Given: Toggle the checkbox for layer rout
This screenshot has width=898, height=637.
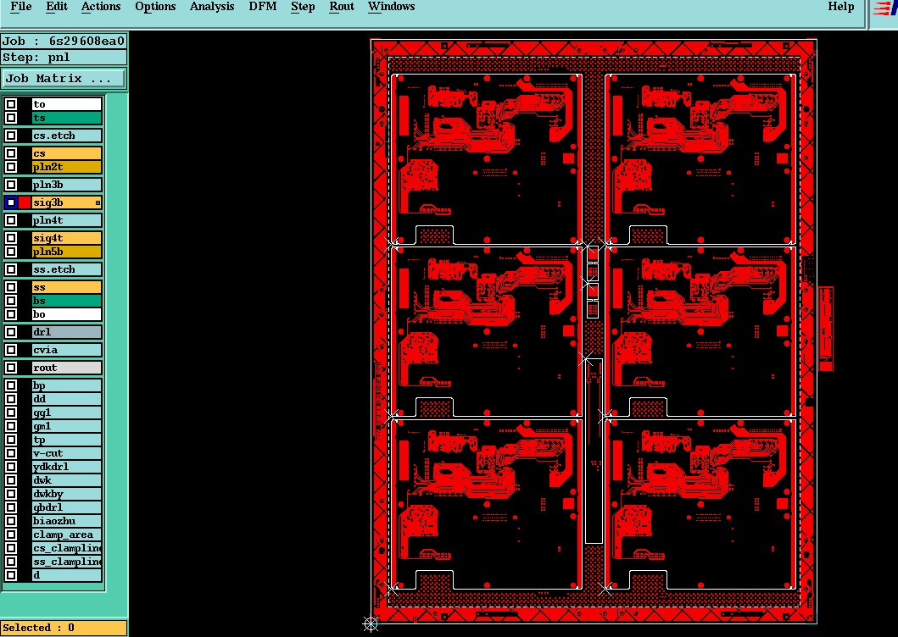Looking at the screenshot, I should pos(11,368).
